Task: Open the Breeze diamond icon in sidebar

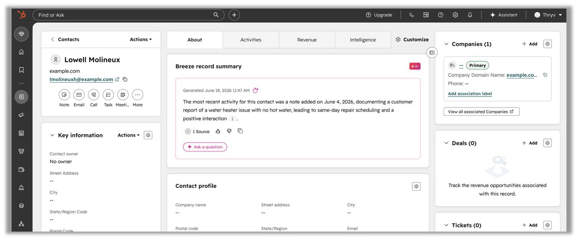Action: tap(21, 34)
